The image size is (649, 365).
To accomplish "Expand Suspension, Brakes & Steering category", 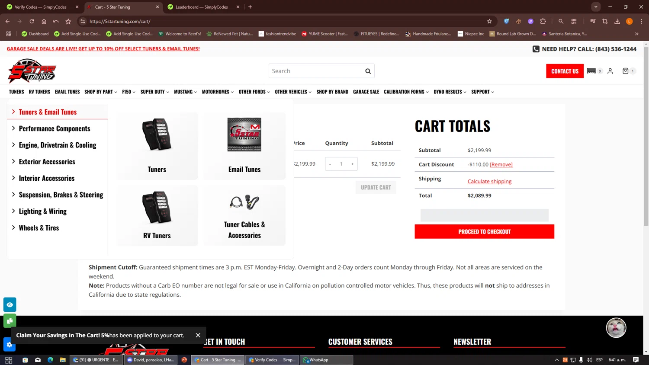I will (x=58, y=195).
